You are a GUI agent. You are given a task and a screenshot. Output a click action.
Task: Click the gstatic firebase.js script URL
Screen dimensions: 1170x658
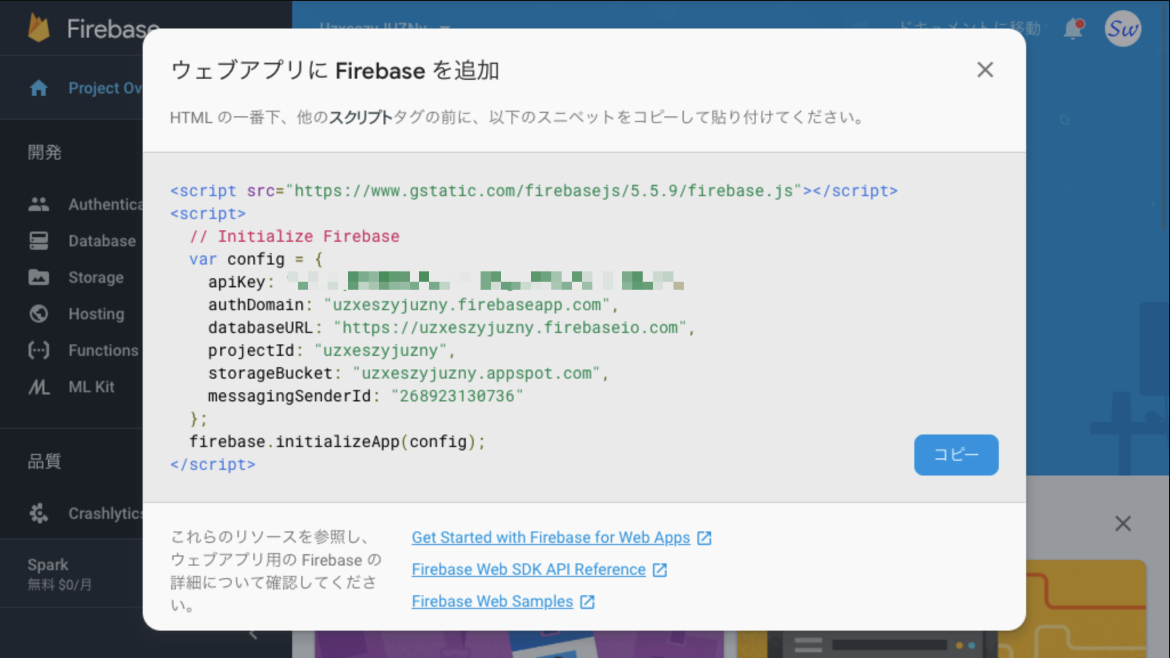click(544, 191)
